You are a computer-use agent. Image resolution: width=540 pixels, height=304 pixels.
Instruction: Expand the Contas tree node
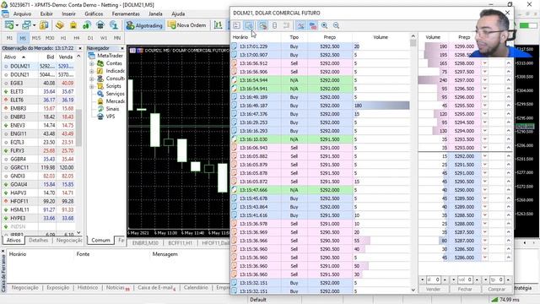(92, 63)
